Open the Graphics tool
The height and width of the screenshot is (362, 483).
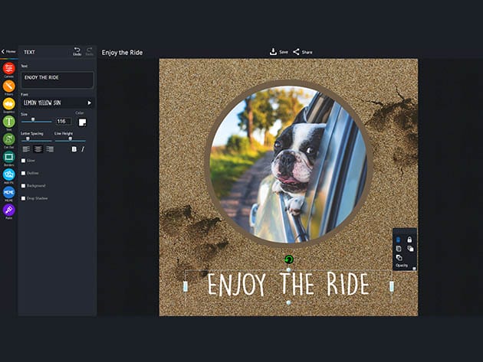8,104
